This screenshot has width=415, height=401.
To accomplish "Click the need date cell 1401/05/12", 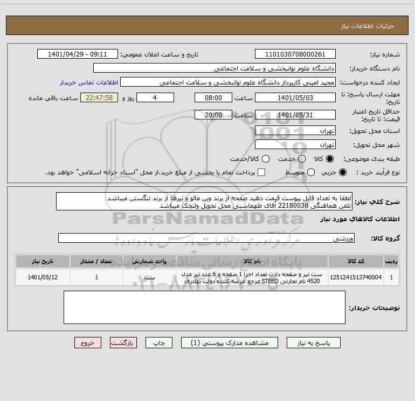I will pyautogui.click(x=43, y=277).
